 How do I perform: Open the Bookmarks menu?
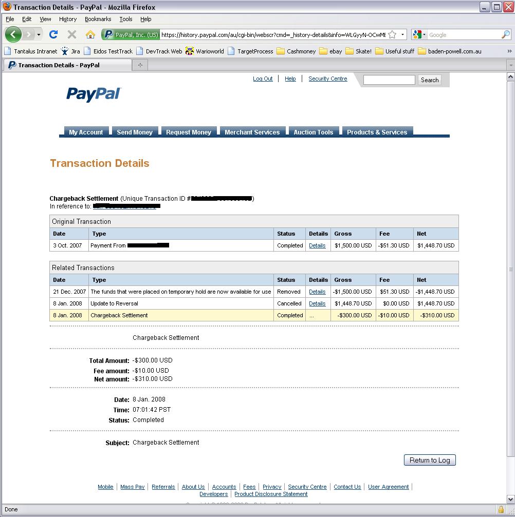pos(98,19)
